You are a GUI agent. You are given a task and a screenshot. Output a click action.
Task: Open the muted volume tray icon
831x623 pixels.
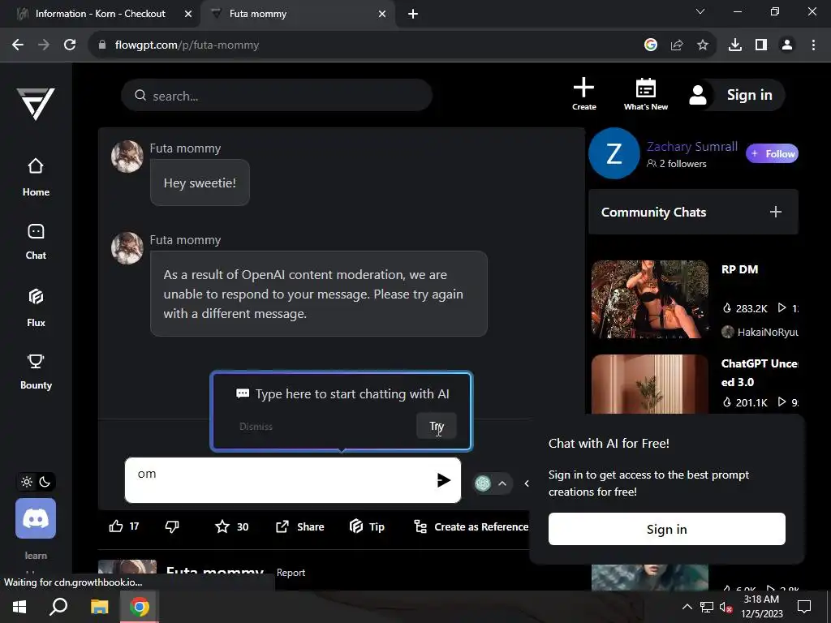[x=726, y=607]
